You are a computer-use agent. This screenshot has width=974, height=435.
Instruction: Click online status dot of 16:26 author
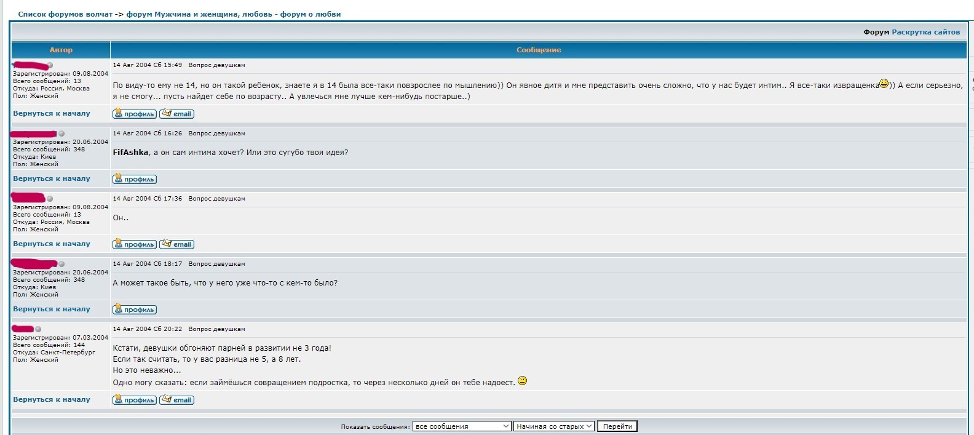pyautogui.click(x=61, y=134)
